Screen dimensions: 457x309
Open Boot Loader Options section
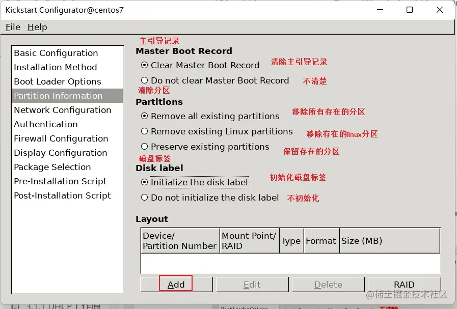tap(67, 81)
